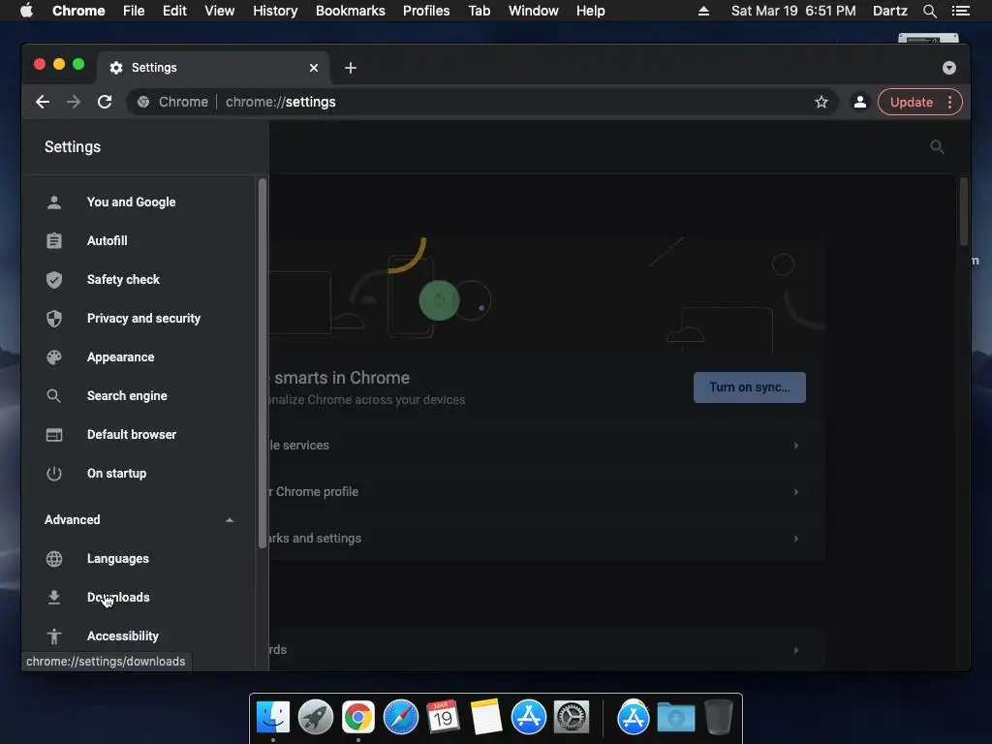Open Trash from the Dock
This screenshot has width=992, height=744.
[719, 717]
